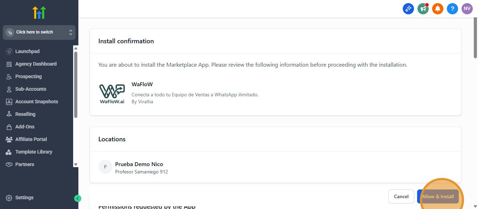Open the NV user profile avatar
This screenshot has height=209, width=478.
pos(467,9)
